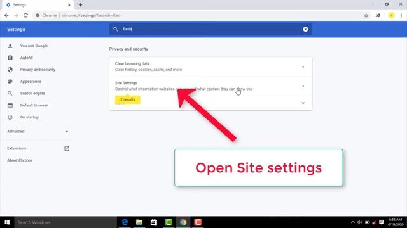Click into the settings search field
Screen dimensions: 407x228
[x=210, y=29]
